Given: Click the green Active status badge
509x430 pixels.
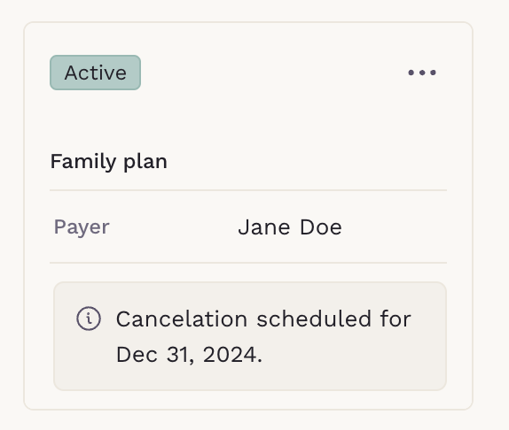Looking at the screenshot, I should click(95, 73).
